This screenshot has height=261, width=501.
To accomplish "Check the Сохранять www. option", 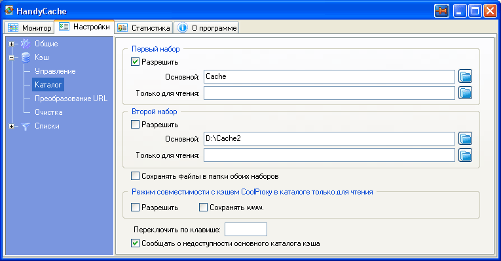I will tap(203, 207).
